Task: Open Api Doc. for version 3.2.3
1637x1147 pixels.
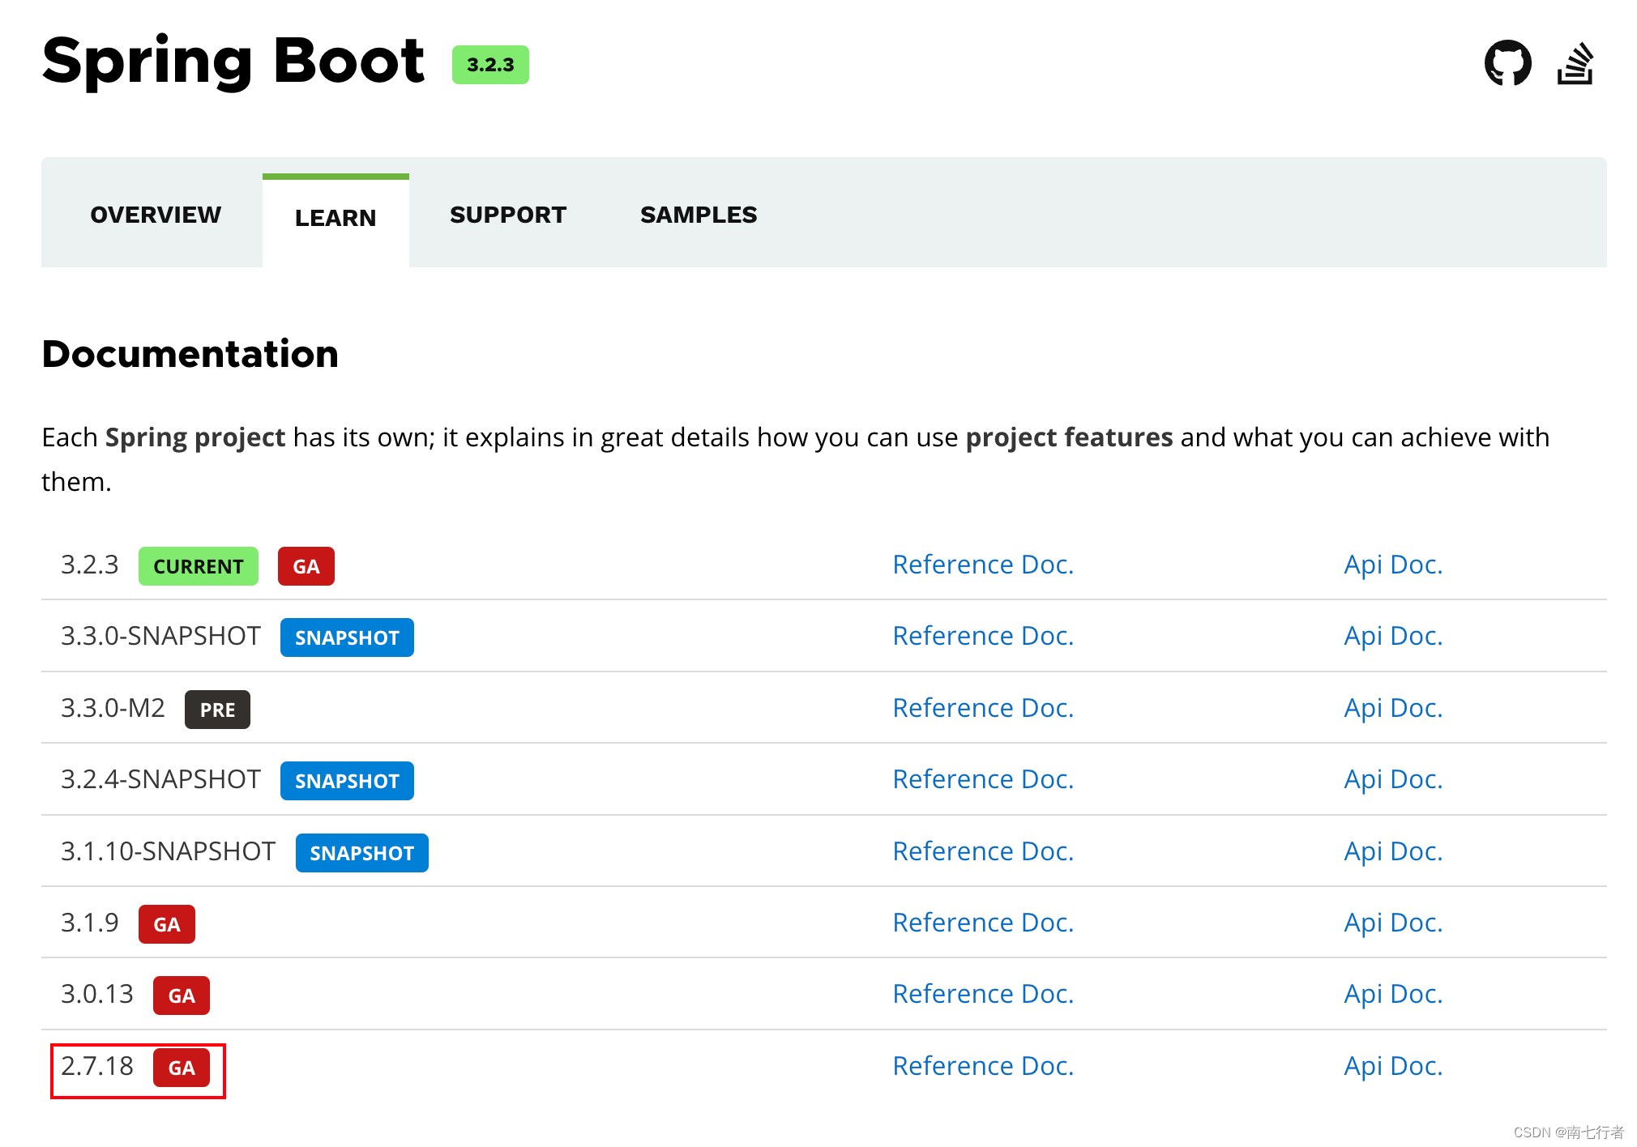Action: (x=1393, y=565)
